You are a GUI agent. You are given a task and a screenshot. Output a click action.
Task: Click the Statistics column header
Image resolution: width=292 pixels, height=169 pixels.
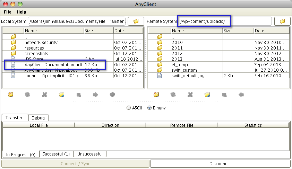[x=253, y=125]
